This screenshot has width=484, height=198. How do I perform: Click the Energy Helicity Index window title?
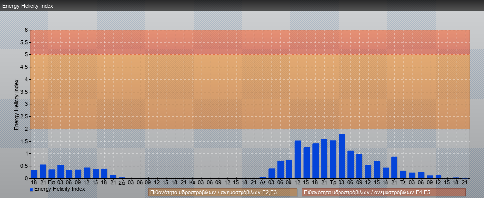pyautogui.click(x=28, y=6)
